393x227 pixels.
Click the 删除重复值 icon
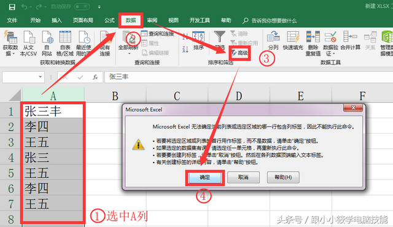click(313, 44)
